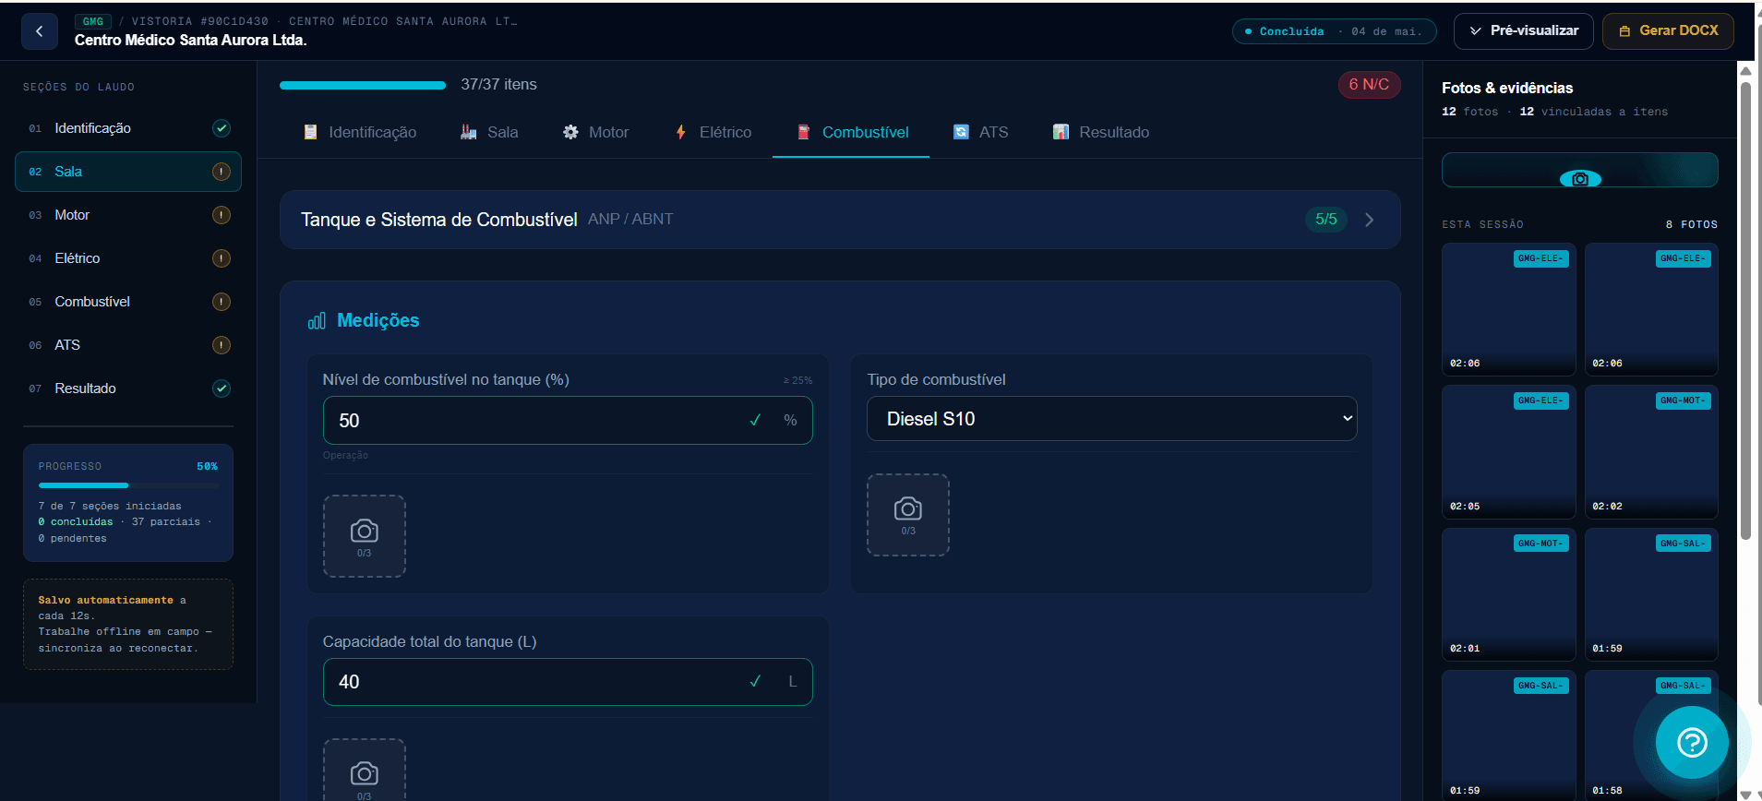Viewport: 1762px width, 801px height.
Task: Choose 05 Combustível in the sections sidebar
Action: click(x=128, y=302)
